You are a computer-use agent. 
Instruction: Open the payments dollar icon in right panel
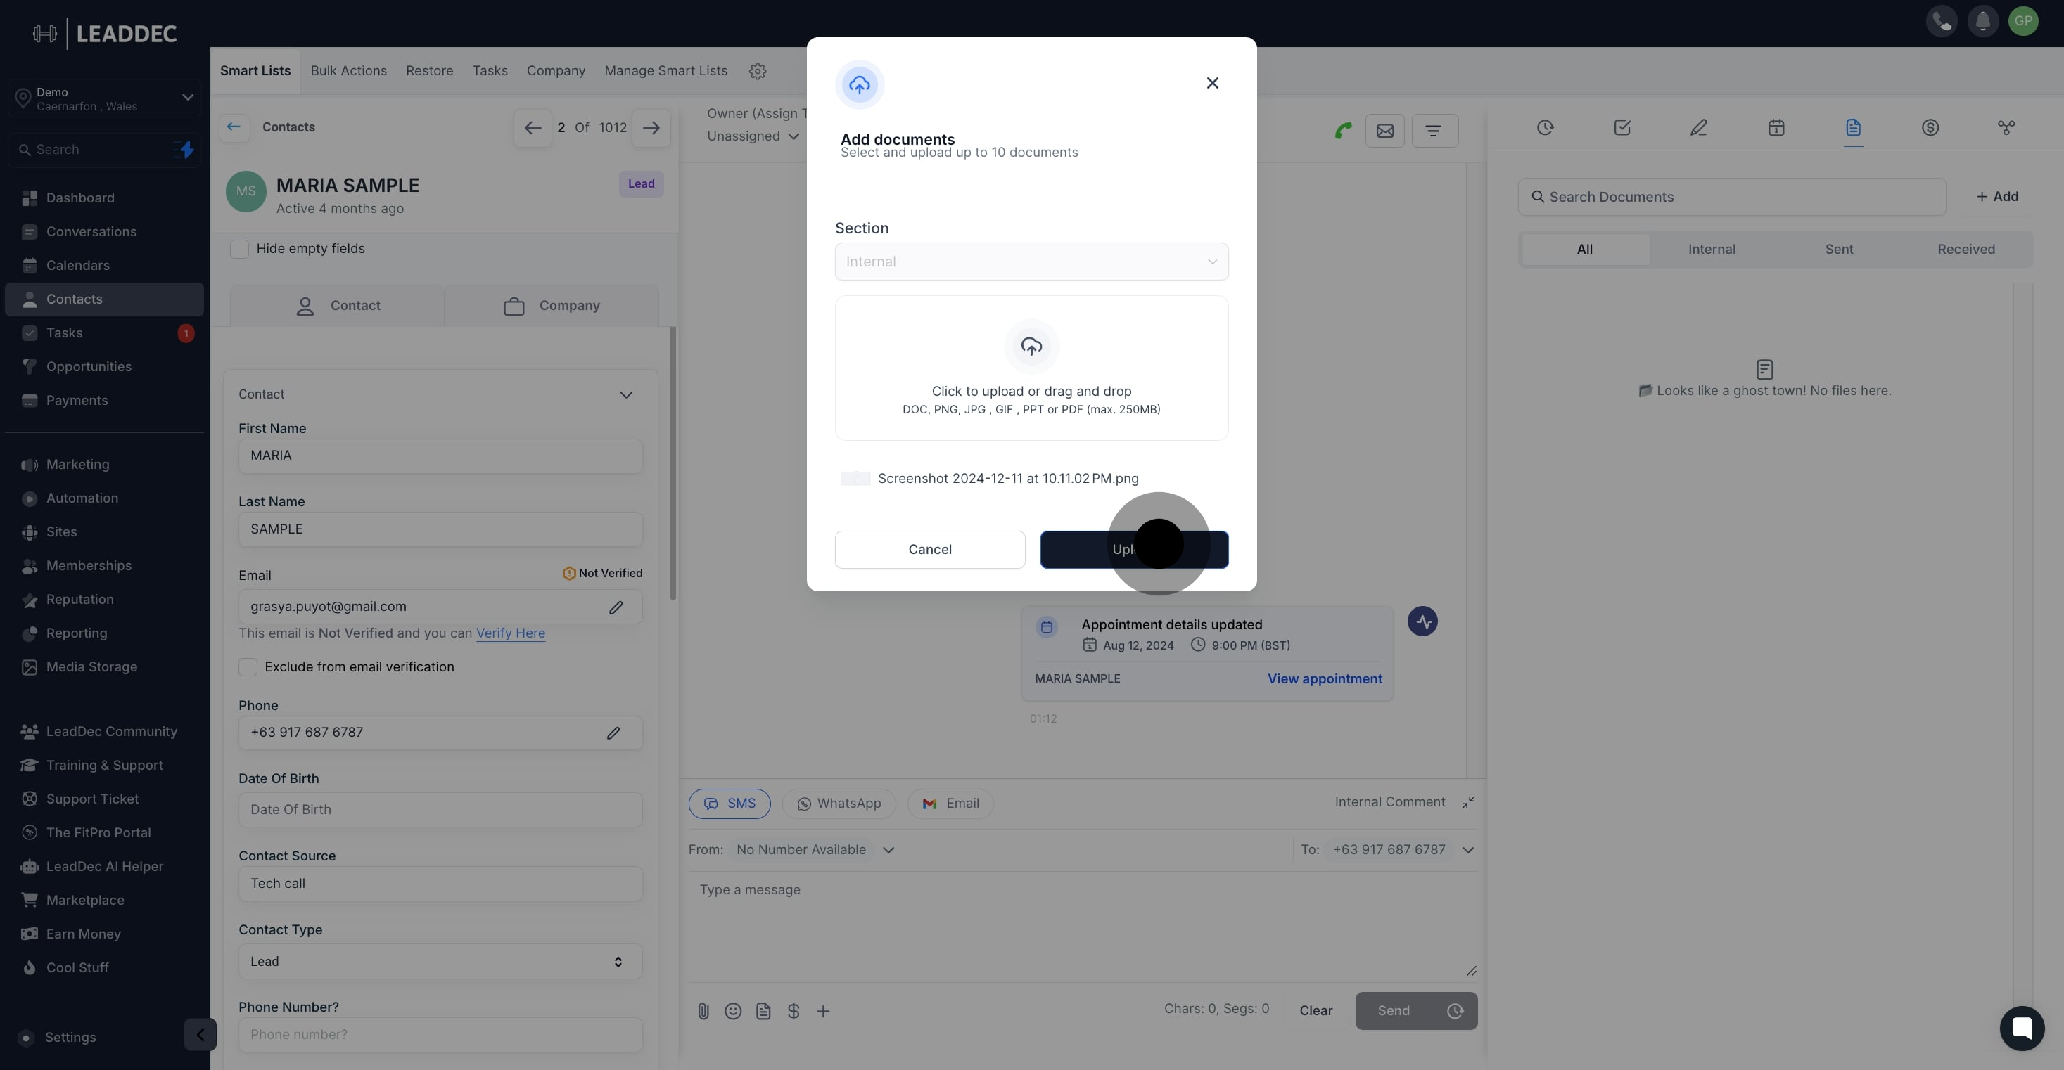tap(1930, 127)
